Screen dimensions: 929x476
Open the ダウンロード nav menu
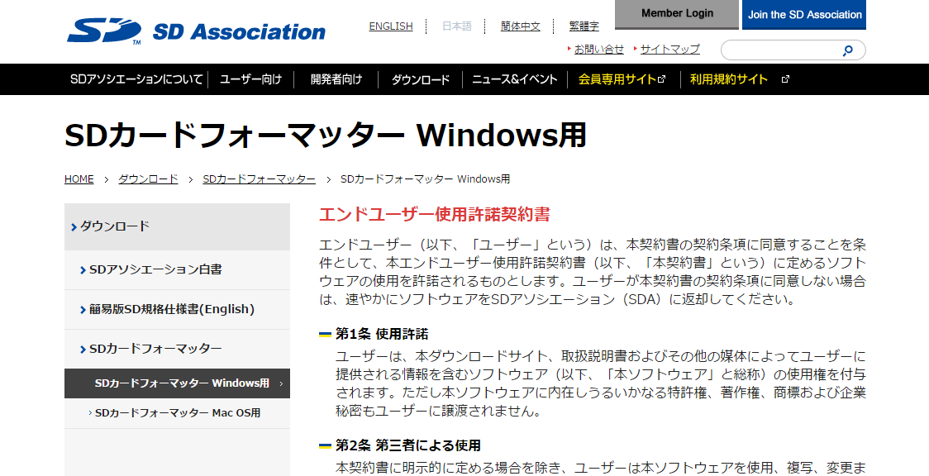420,79
